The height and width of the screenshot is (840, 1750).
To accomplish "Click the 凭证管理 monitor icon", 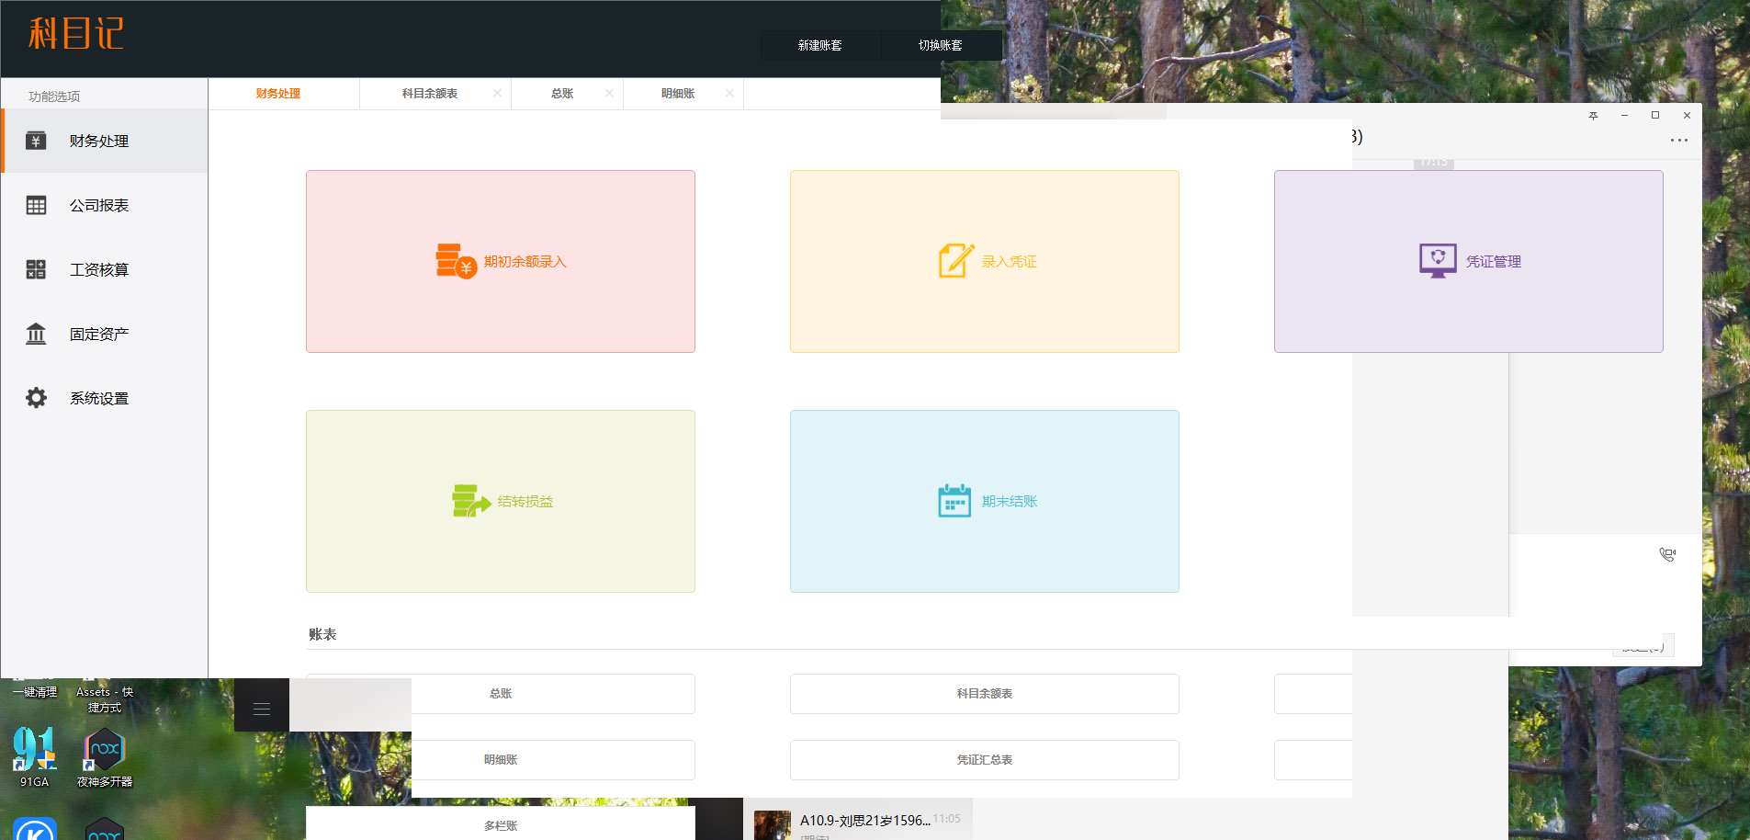I will (1438, 261).
